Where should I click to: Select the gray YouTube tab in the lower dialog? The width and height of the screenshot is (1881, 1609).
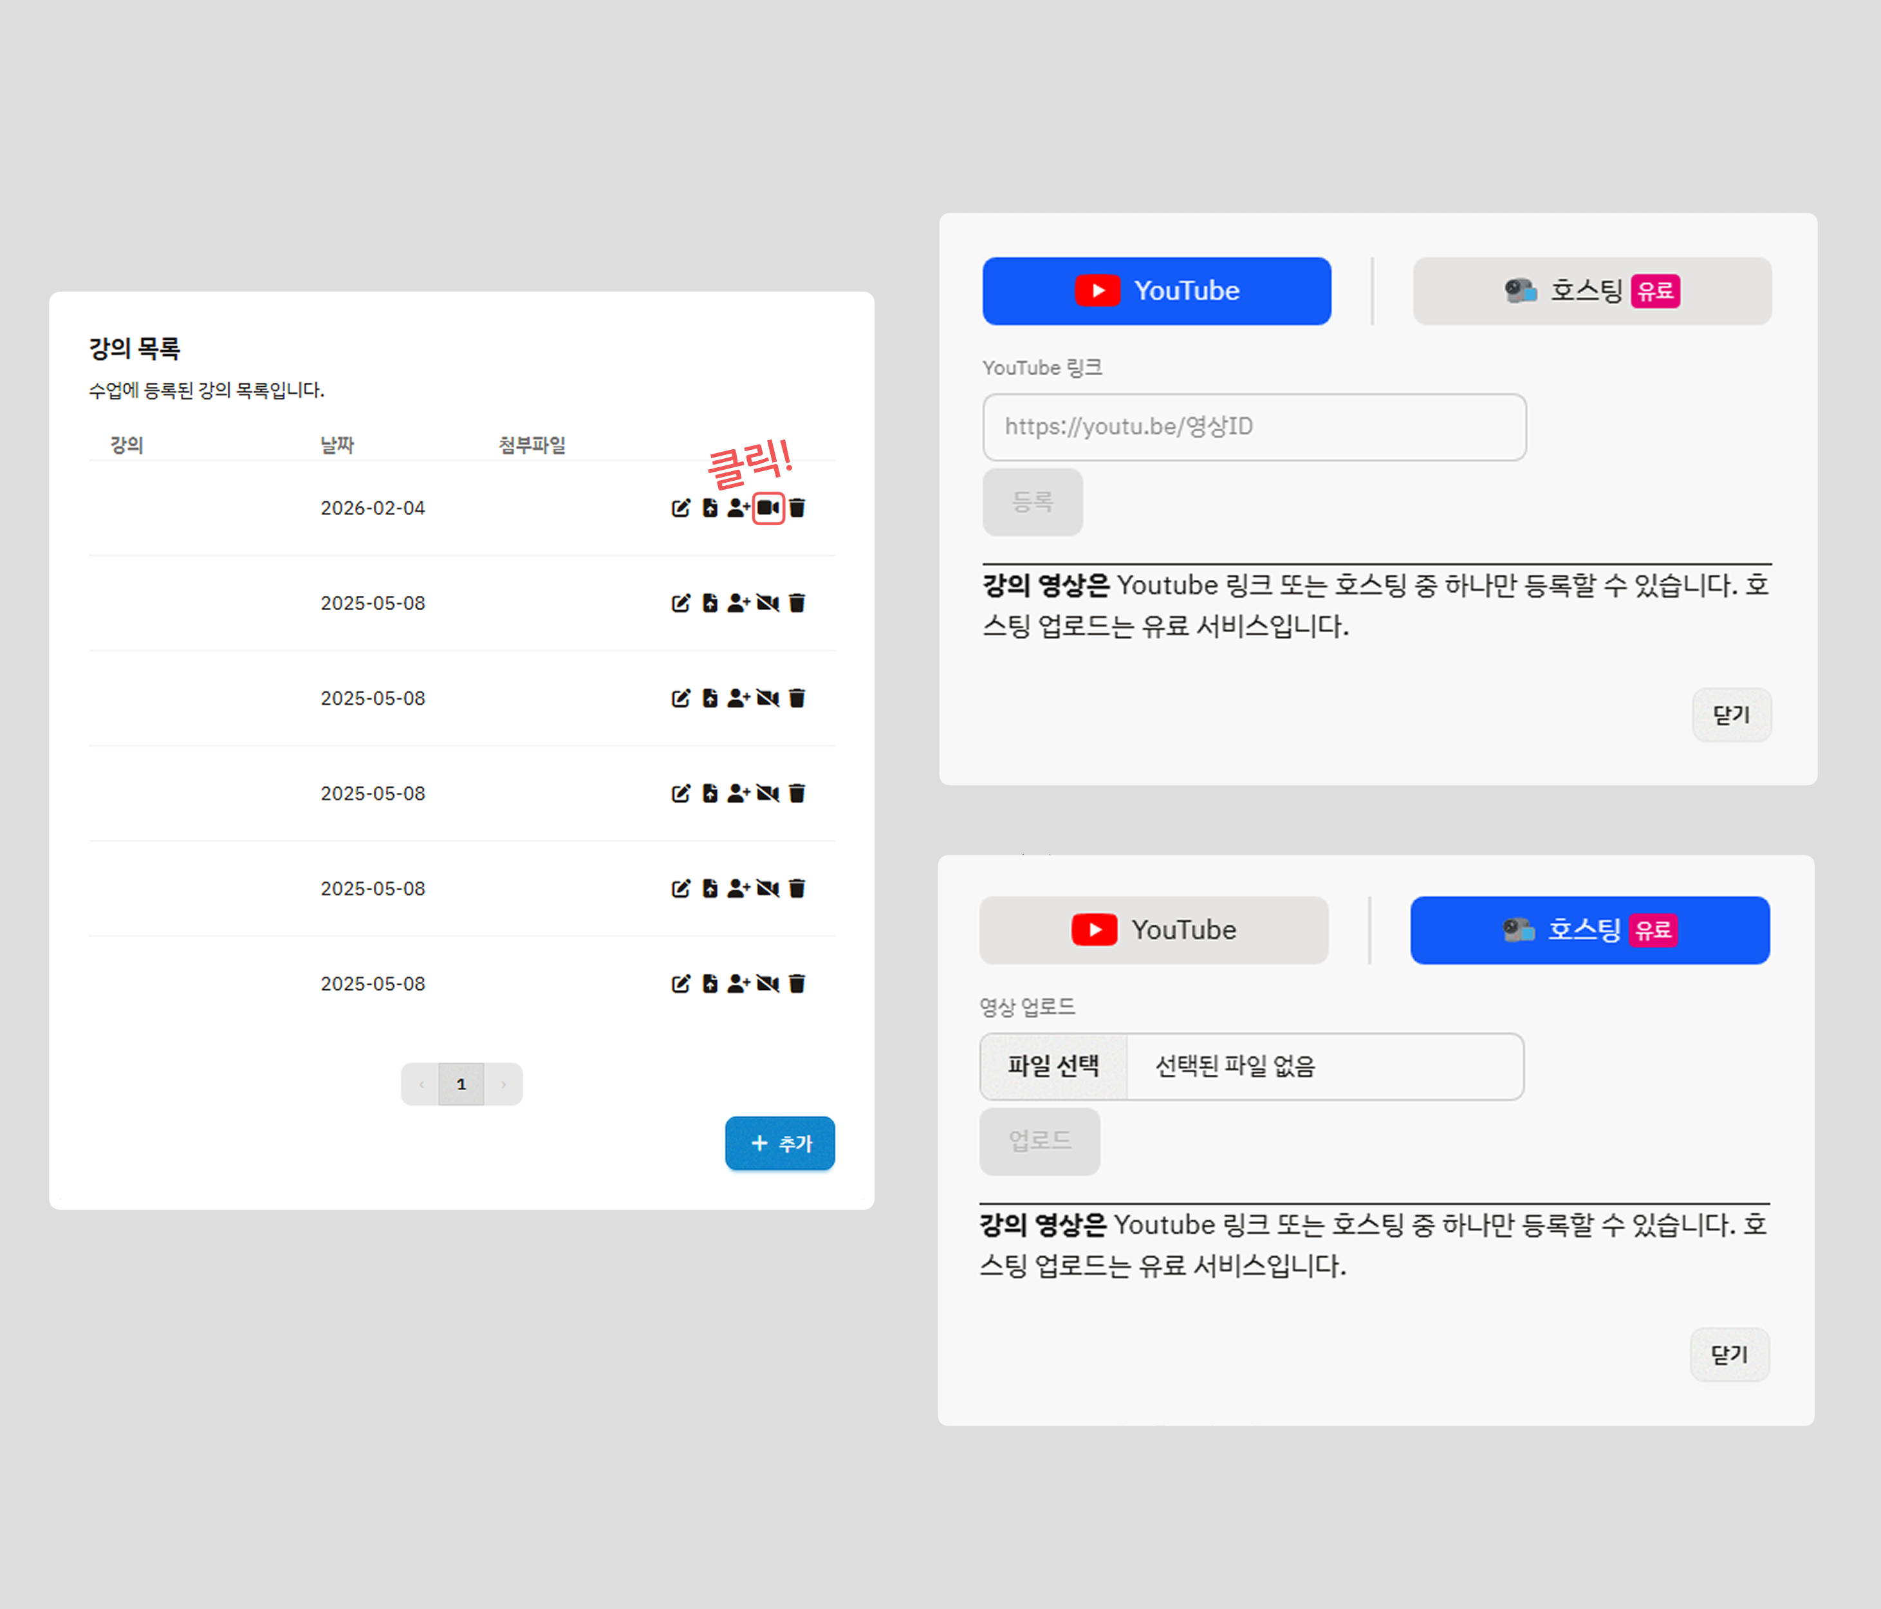click(1154, 930)
